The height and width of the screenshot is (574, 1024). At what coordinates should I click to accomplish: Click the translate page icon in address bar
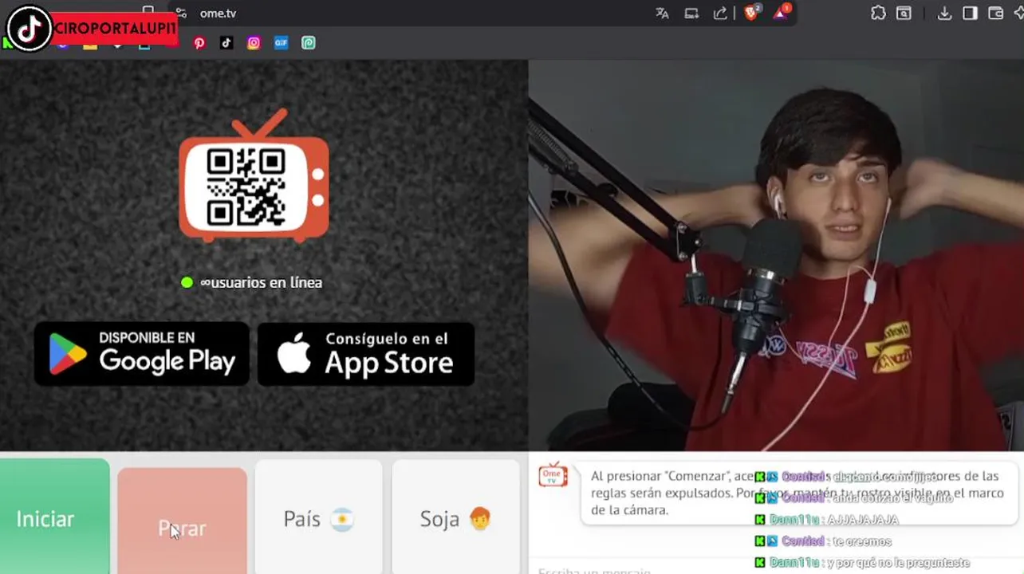[x=662, y=13]
